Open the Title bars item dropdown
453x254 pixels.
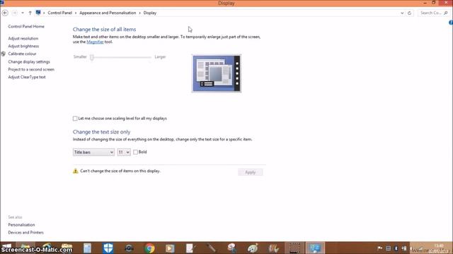point(93,152)
